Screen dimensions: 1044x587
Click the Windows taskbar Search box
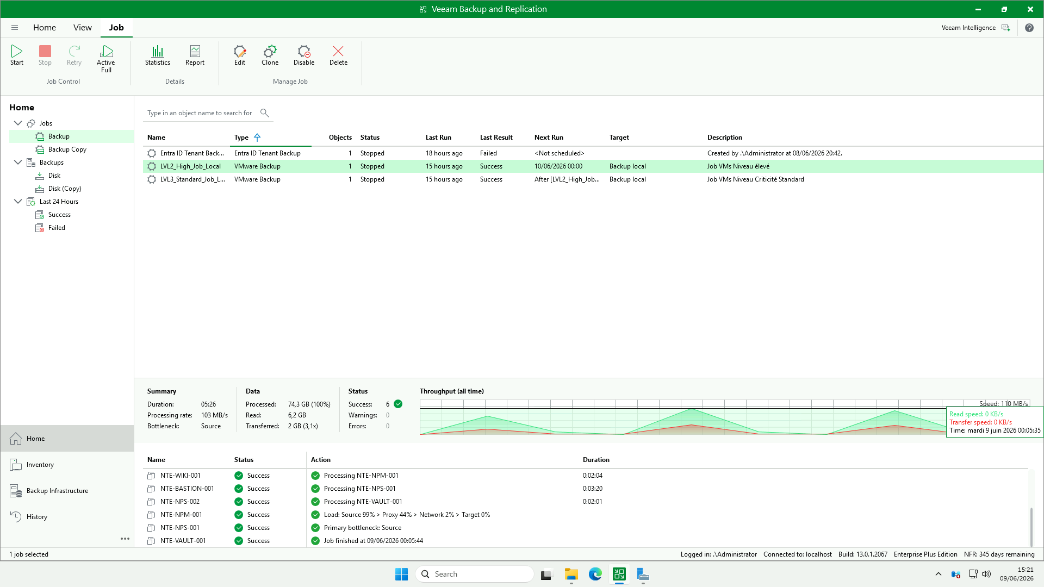475,574
